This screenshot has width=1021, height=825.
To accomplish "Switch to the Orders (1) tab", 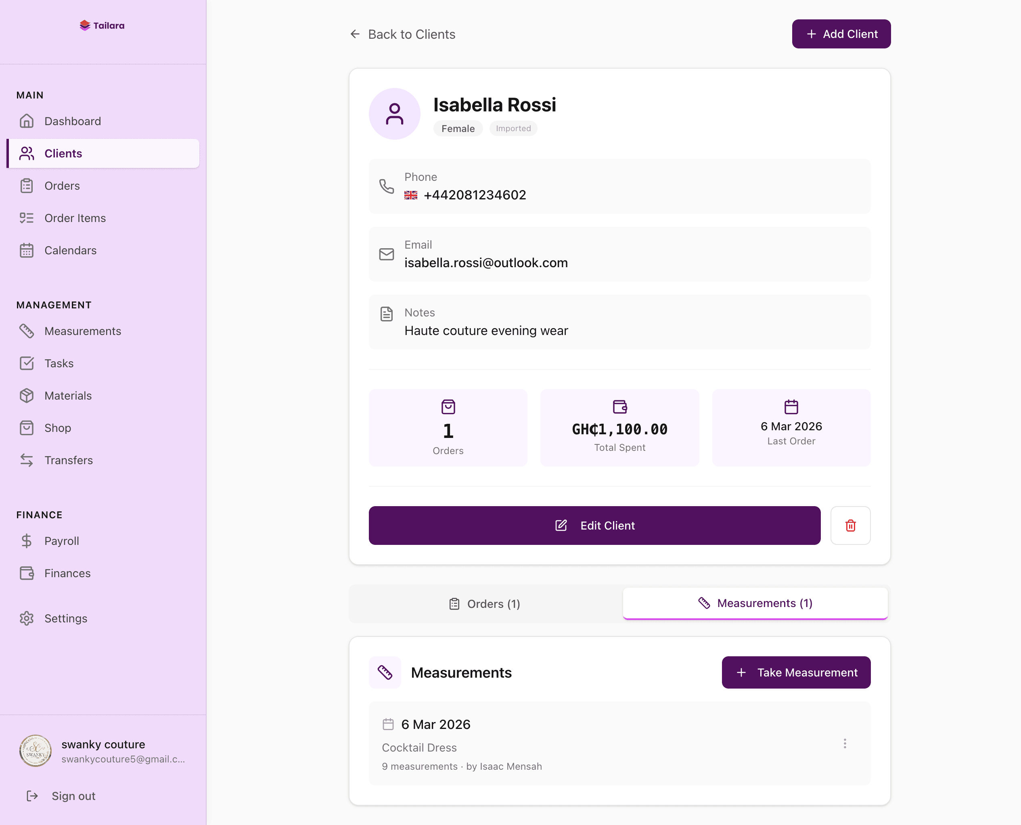I will coord(485,603).
